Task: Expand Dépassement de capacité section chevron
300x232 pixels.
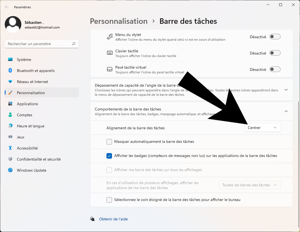Action: click(286, 90)
